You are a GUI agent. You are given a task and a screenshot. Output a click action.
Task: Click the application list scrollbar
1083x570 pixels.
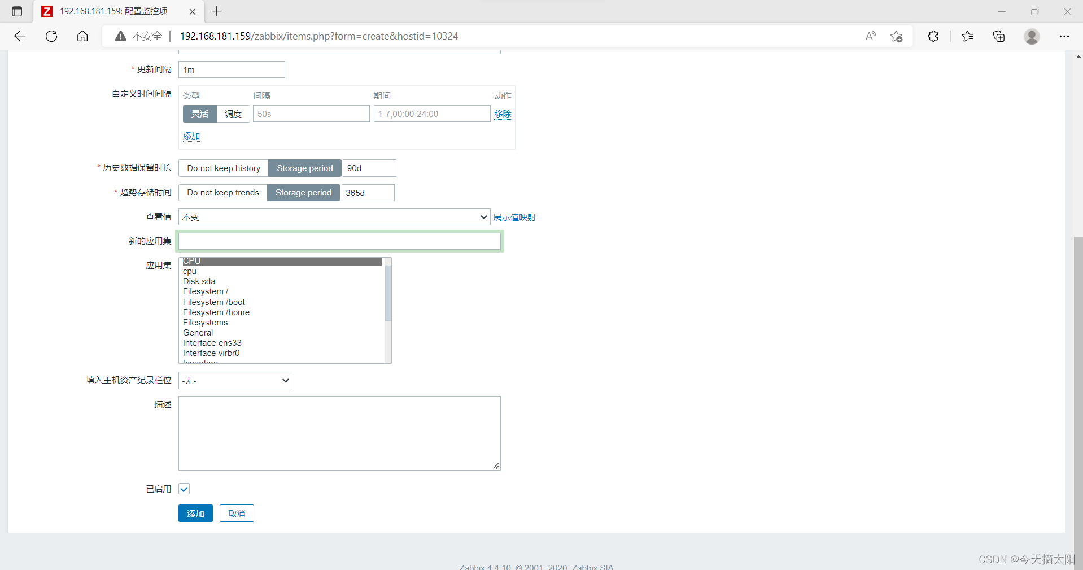[x=388, y=293]
